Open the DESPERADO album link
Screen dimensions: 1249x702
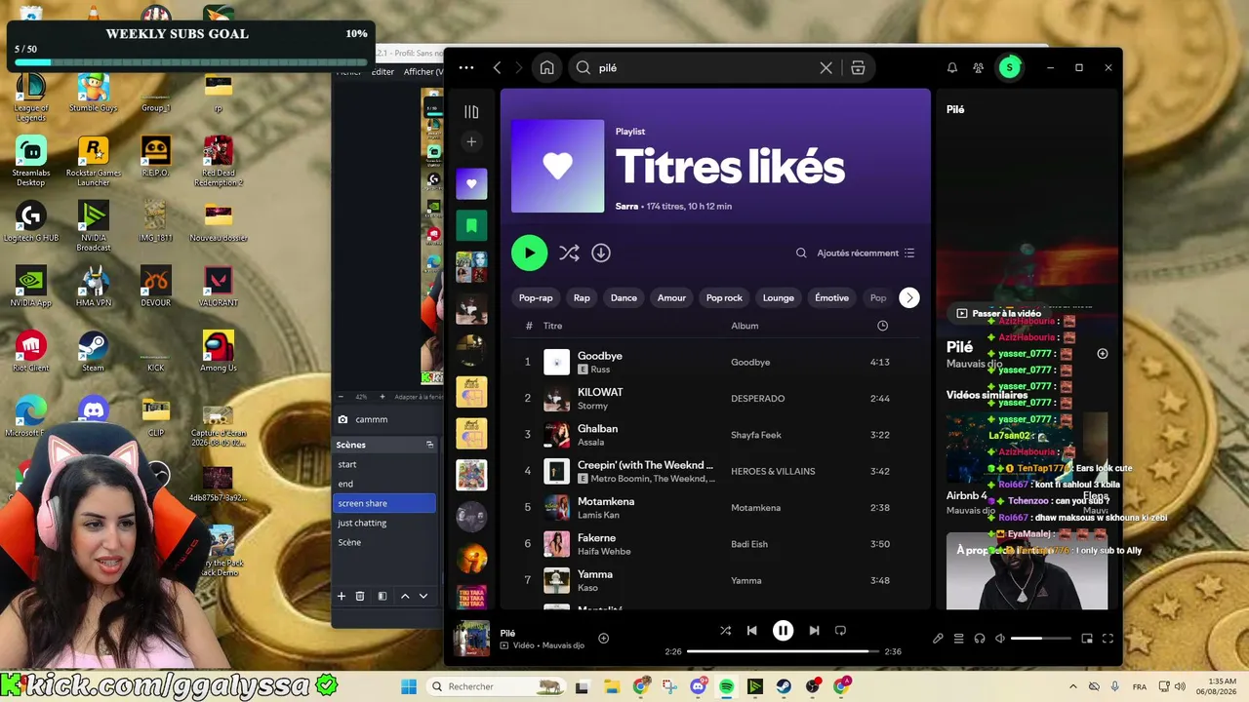(757, 399)
